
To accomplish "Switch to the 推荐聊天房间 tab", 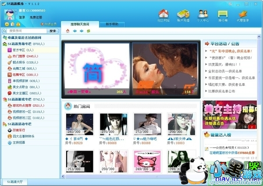I will coord(80,24).
